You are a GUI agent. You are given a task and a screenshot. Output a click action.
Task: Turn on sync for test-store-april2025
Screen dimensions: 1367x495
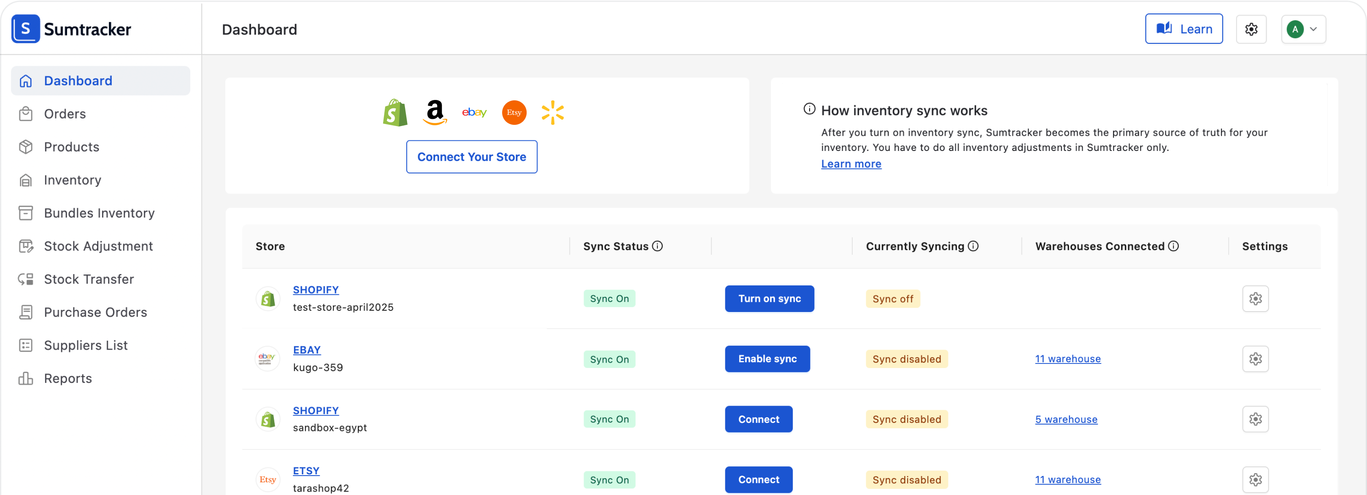tap(769, 299)
